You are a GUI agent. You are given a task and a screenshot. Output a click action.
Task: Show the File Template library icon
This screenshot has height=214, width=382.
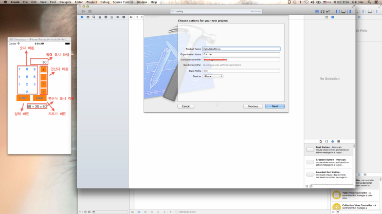coord(321,141)
